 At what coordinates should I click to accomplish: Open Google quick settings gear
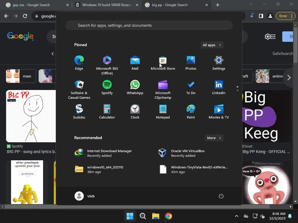point(268,36)
